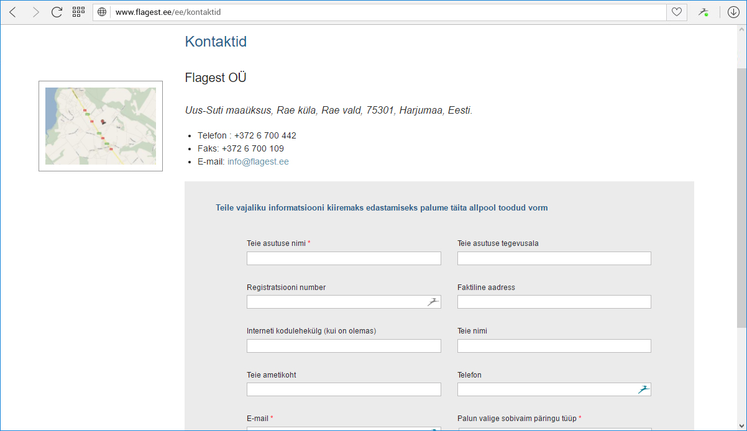Click the form intro text 'Teile vajaliku informatsiooni'
The image size is (747, 431).
[x=382, y=208]
